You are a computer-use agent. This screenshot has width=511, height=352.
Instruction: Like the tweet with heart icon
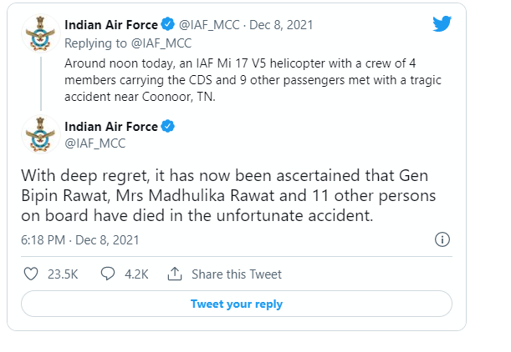click(x=31, y=274)
